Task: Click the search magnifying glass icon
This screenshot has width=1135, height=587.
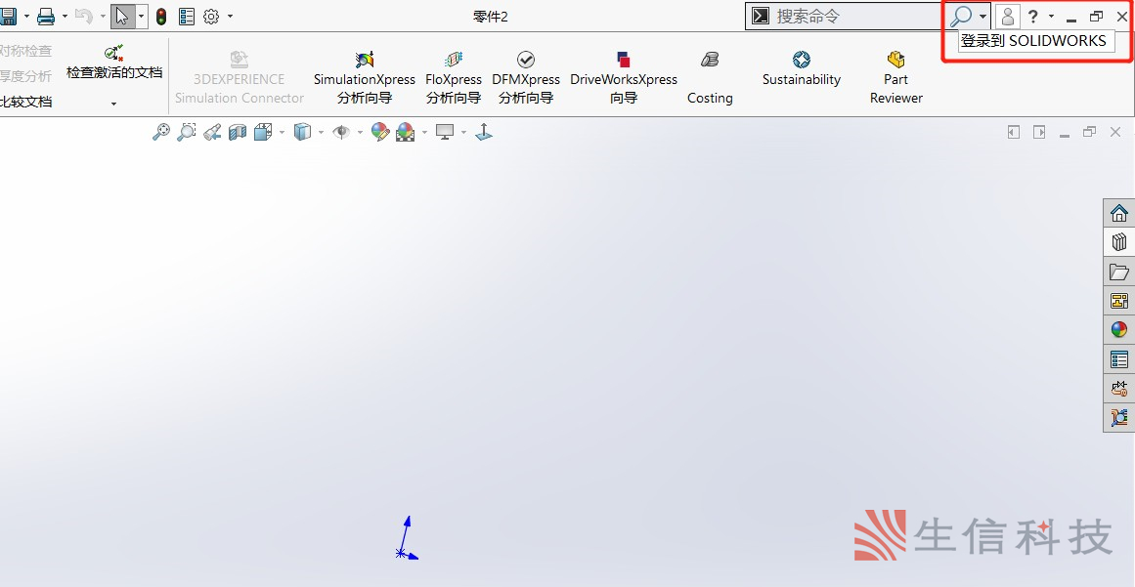Action: 961,16
